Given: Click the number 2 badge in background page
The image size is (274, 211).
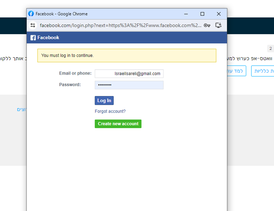Looking at the screenshot, I should tap(271, 48).
